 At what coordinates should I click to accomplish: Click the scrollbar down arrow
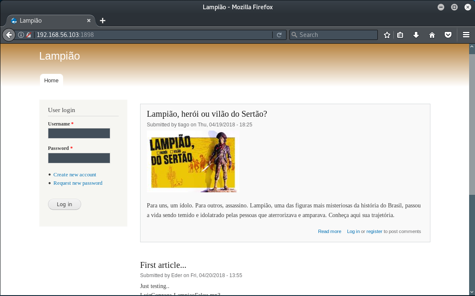(x=472, y=292)
